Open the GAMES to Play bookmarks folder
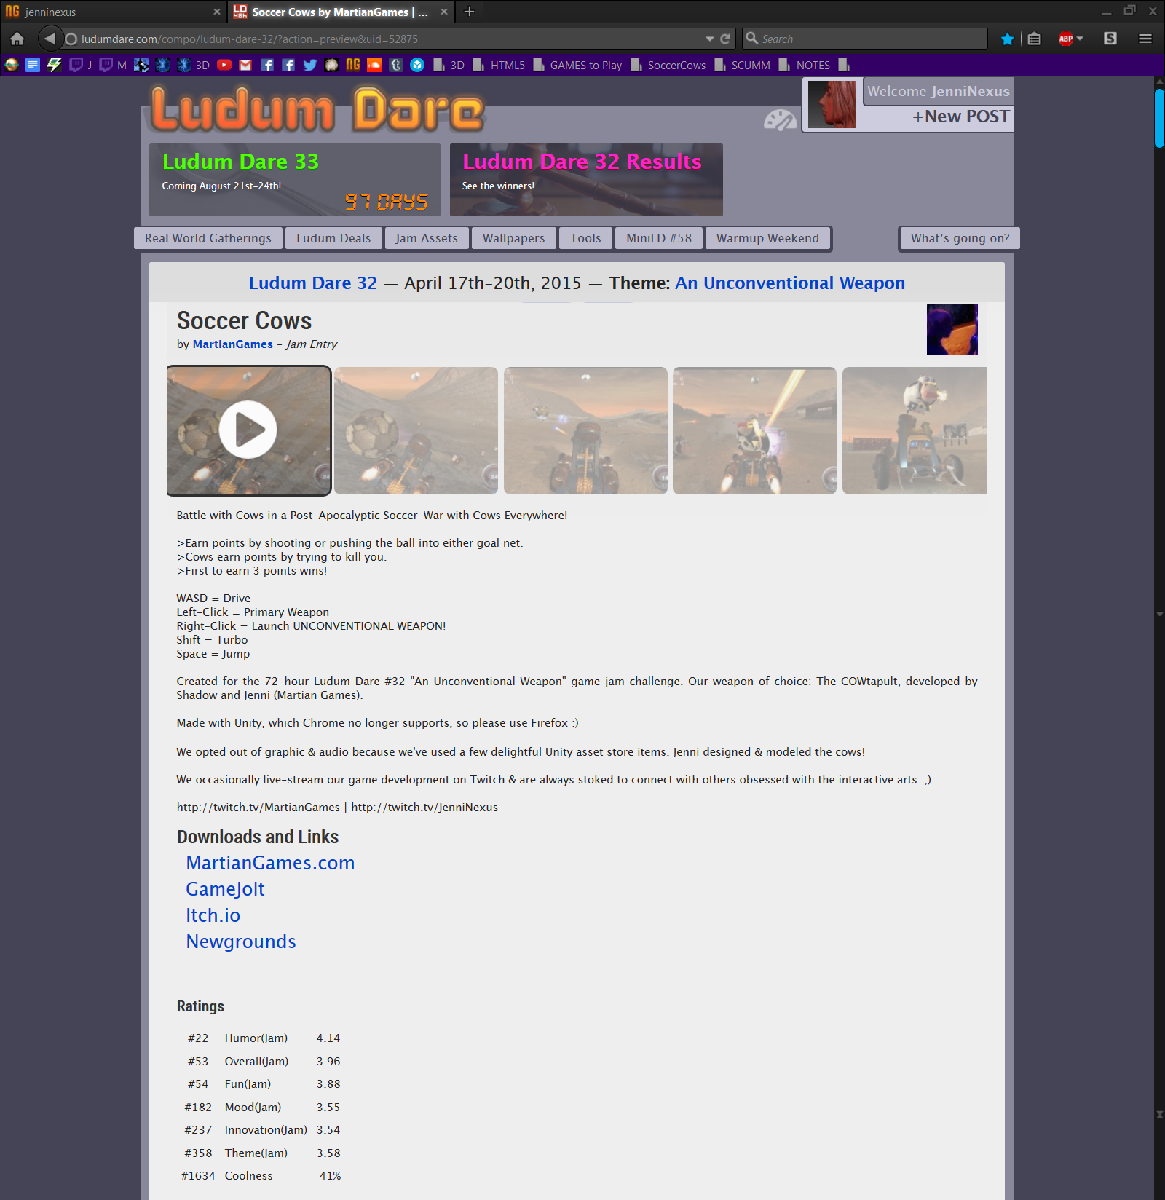1165x1200 pixels. coord(577,65)
